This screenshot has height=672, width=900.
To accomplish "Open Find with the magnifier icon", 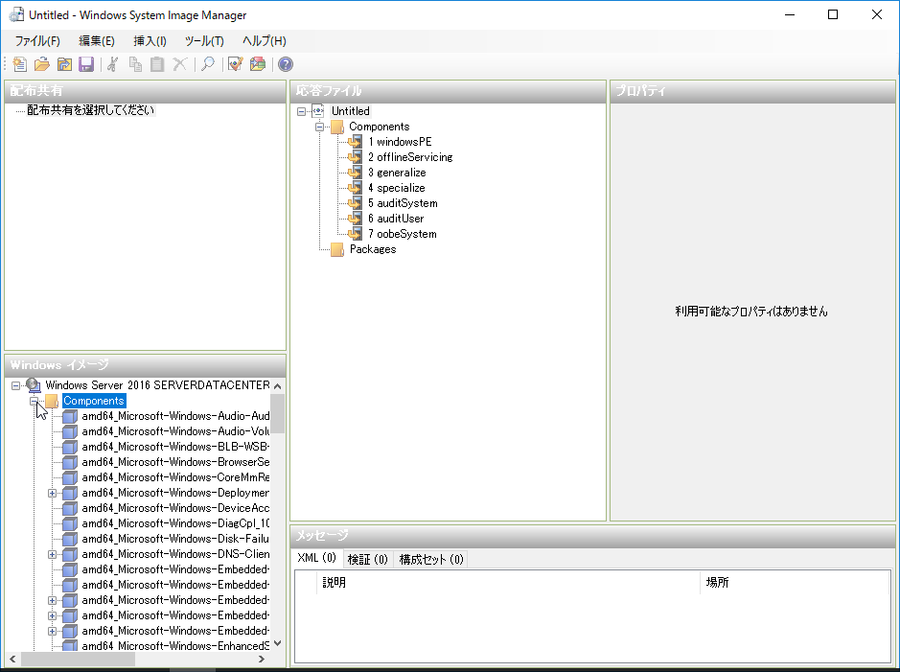I will coord(208,64).
